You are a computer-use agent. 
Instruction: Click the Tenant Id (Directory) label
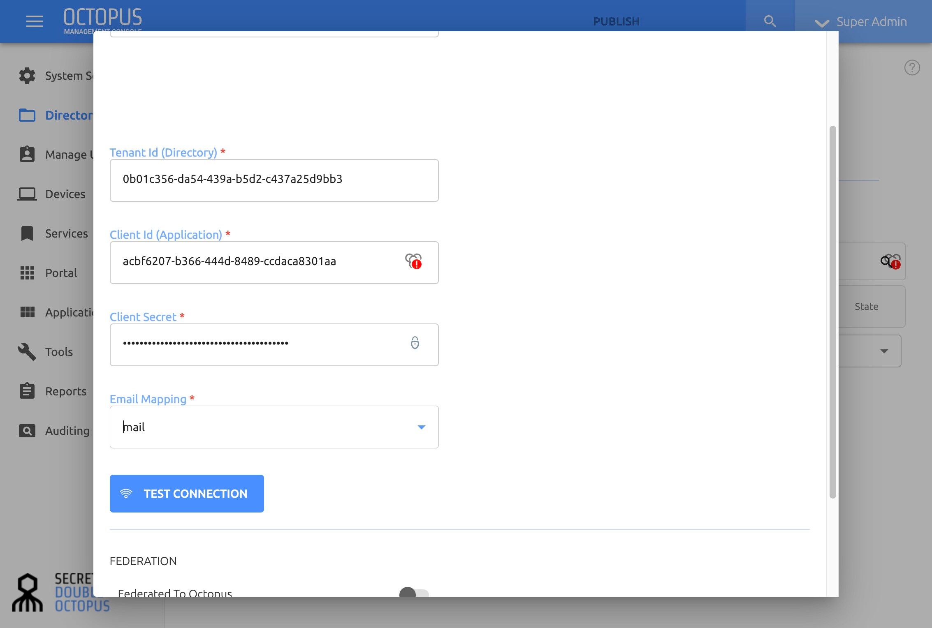coord(163,152)
